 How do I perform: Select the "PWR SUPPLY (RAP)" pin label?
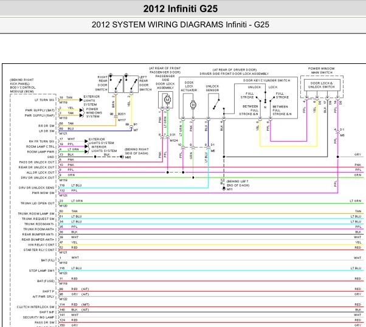tap(40, 115)
